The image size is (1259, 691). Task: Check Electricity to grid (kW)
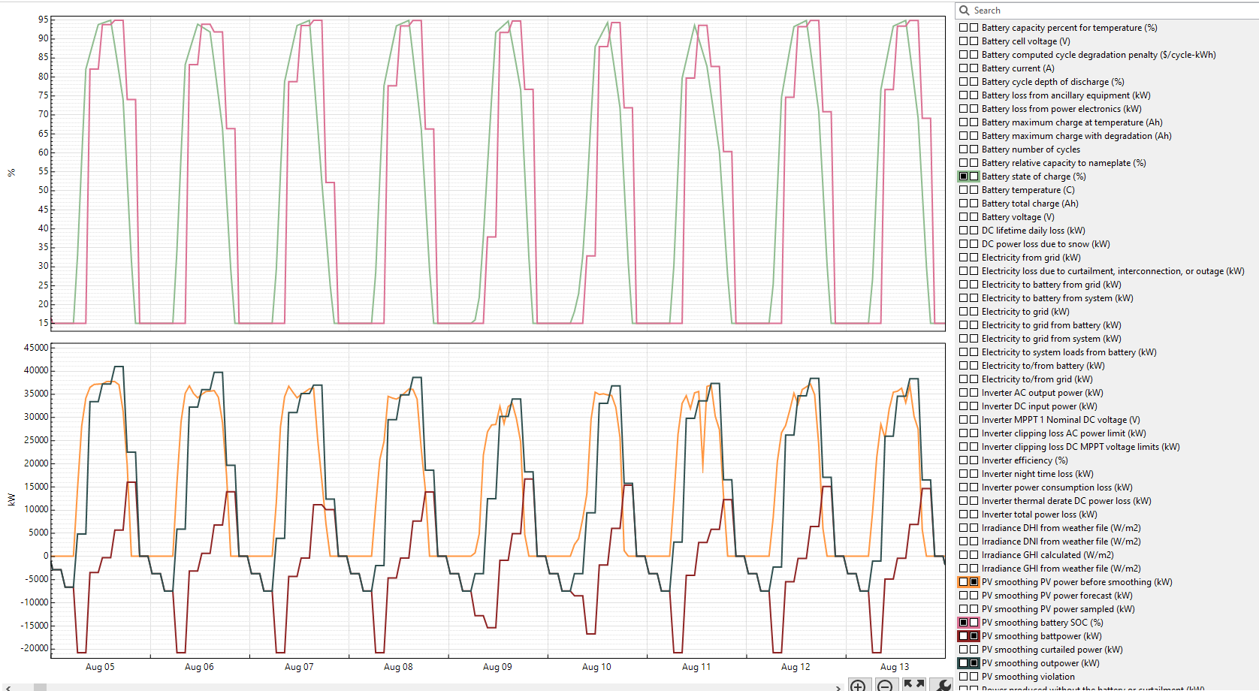click(x=964, y=311)
